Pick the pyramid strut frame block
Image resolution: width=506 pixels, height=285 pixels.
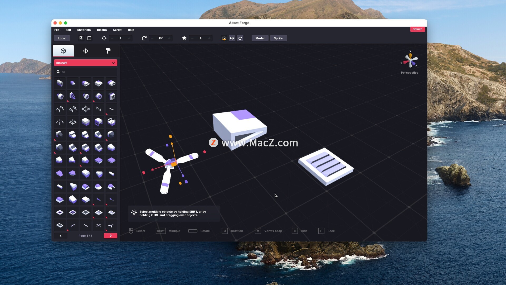72,122
